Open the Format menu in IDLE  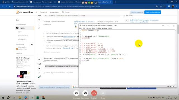89,28
